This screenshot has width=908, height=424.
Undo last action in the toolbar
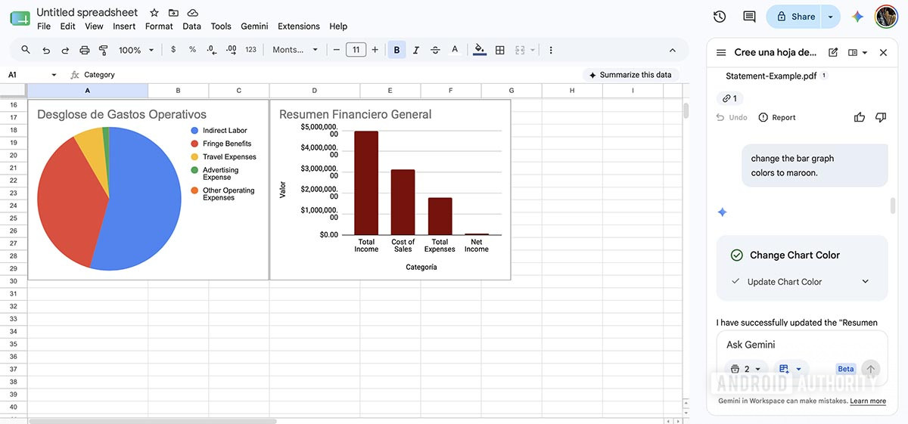point(46,50)
